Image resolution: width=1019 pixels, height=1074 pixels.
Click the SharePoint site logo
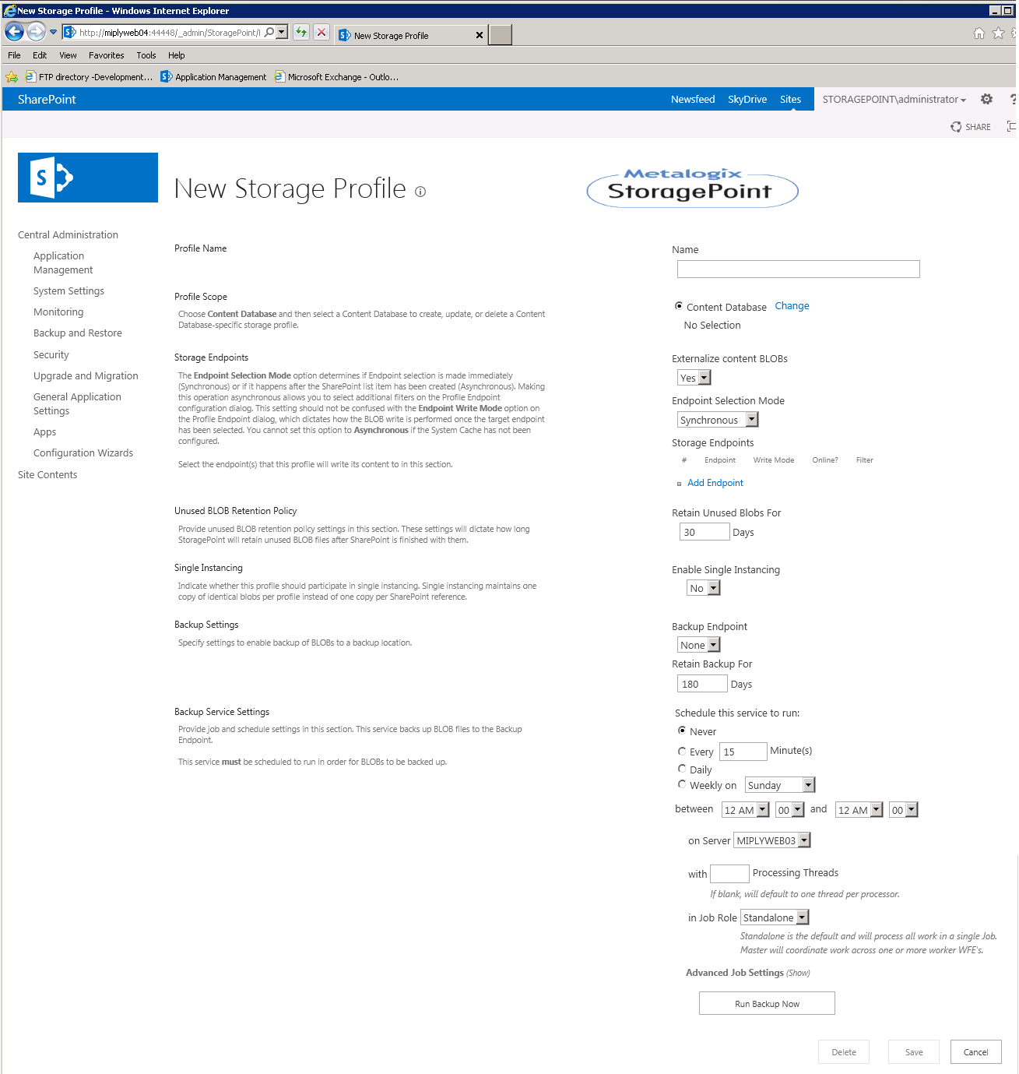click(88, 178)
